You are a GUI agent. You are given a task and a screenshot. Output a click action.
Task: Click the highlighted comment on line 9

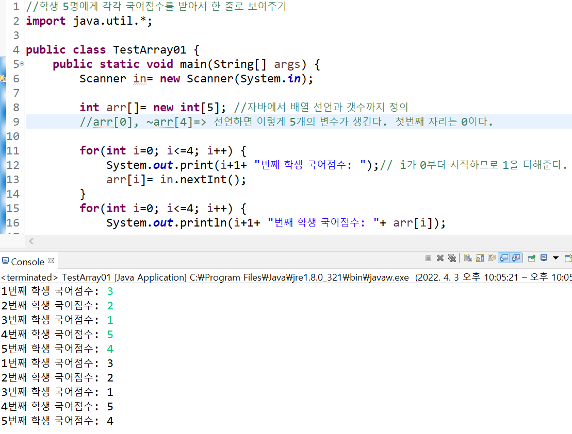[x=286, y=121]
